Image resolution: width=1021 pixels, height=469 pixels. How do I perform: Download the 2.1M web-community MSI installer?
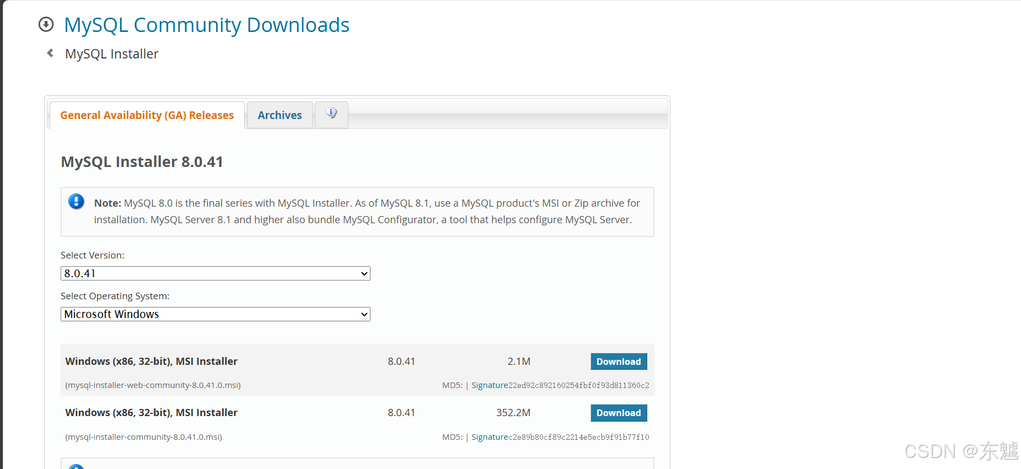click(x=619, y=362)
